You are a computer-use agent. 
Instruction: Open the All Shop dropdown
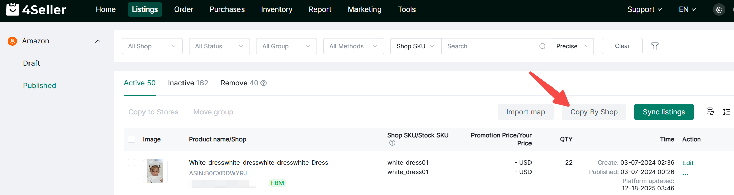coord(152,46)
